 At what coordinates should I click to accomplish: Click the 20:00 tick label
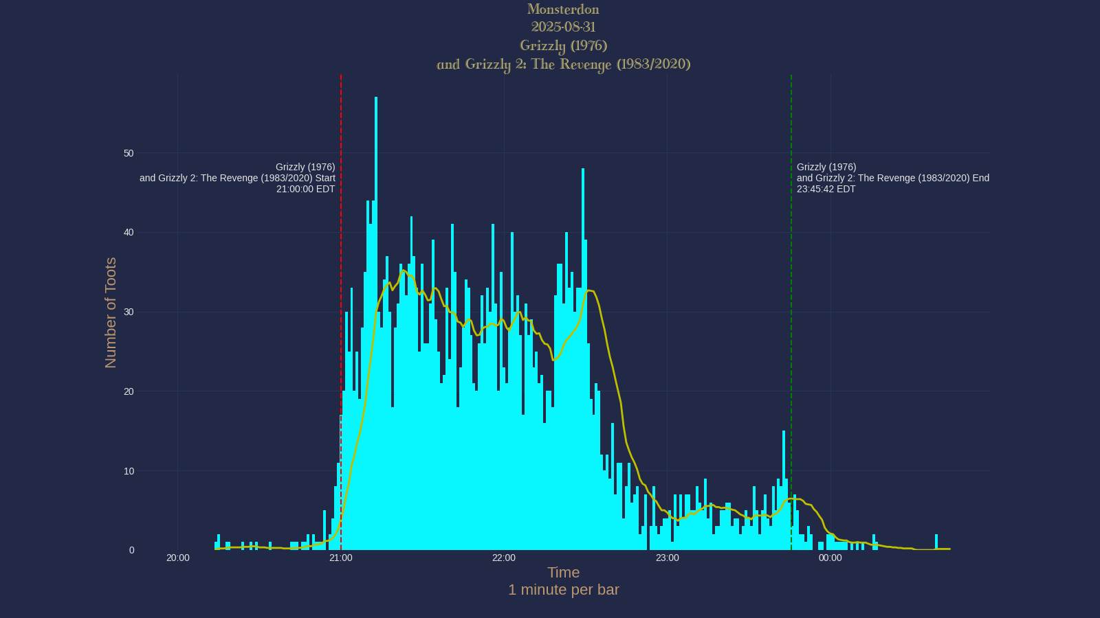178,558
